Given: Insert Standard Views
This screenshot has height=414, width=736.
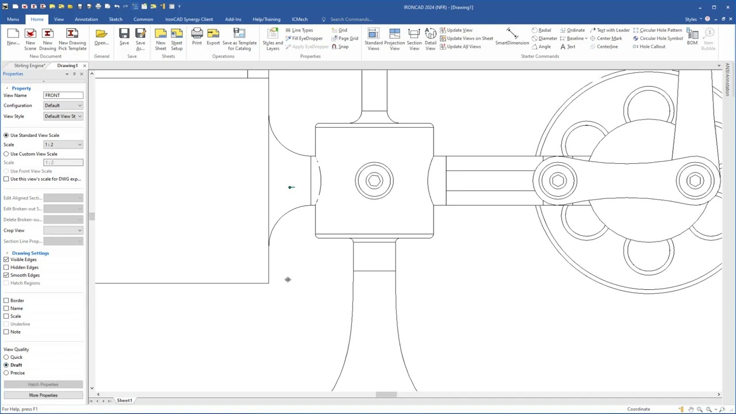Looking at the screenshot, I should [x=373, y=39].
